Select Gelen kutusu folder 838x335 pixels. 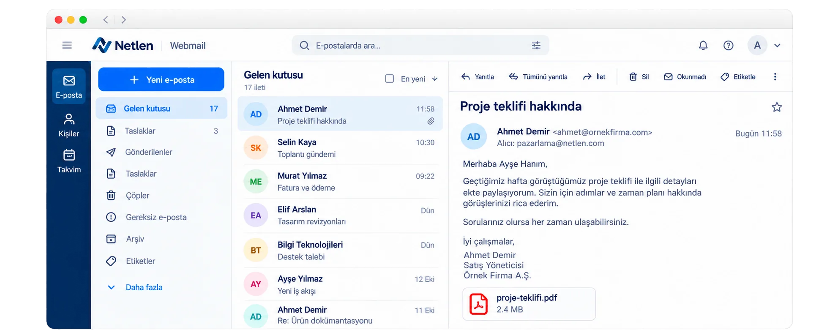tap(161, 109)
